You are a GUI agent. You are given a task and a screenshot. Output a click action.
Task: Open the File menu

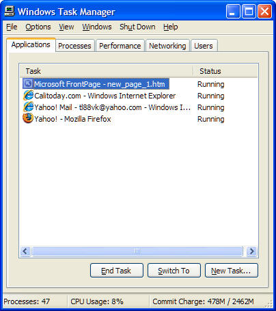12,27
